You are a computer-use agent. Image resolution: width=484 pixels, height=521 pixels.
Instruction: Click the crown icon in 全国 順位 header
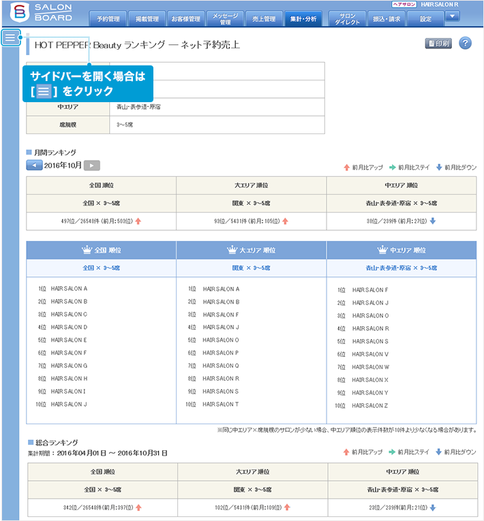point(86,250)
